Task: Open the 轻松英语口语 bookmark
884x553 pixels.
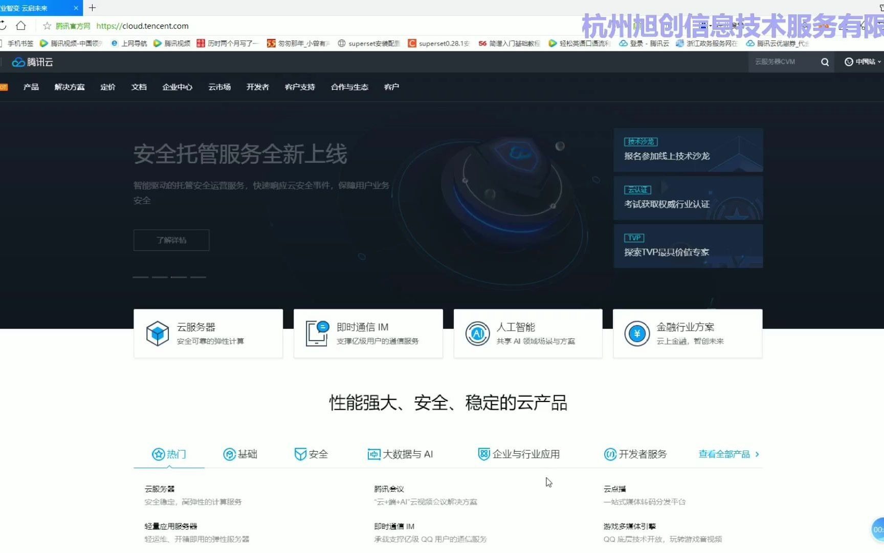Action: pyautogui.click(x=580, y=44)
